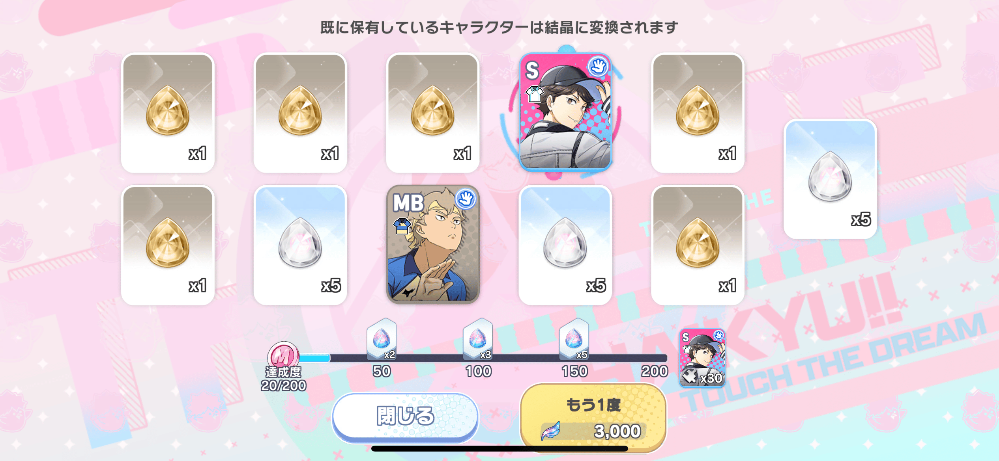
Task: Select the top-left gold crystal x1 card
Action: click(x=168, y=113)
